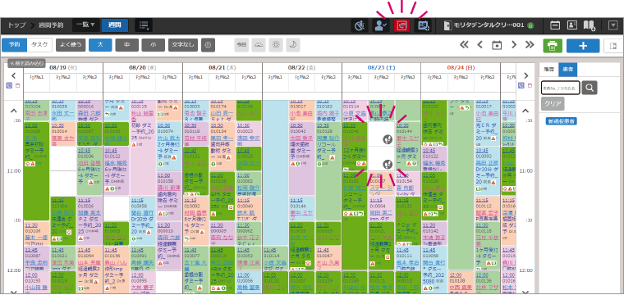624x295 pixels.
Task: Click the 08/23 (土) date header
Action: coord(381,68)
